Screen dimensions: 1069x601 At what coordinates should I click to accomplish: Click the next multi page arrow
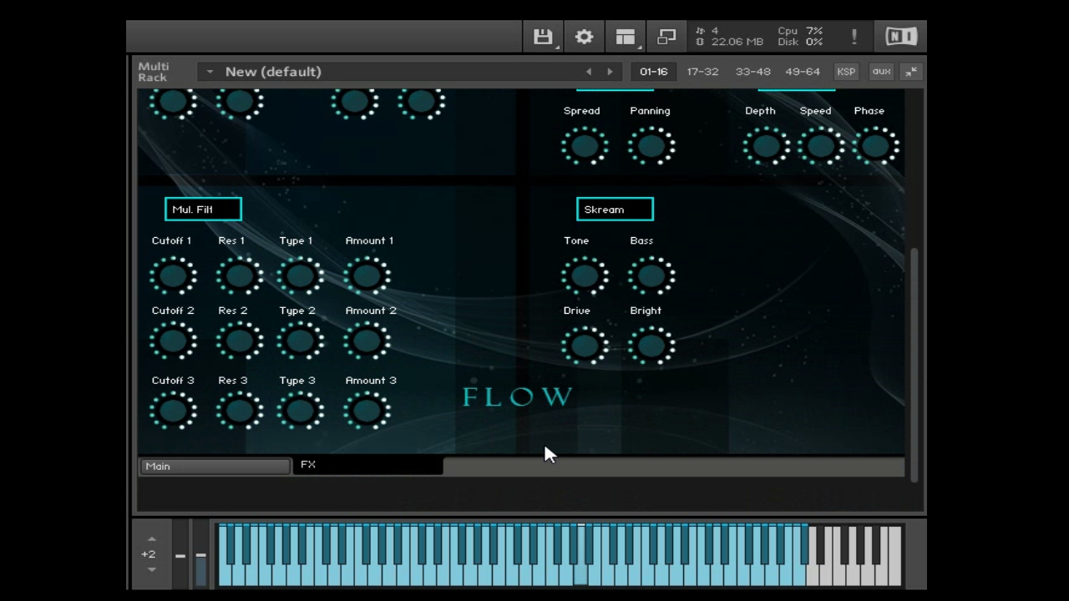point(610,72)
